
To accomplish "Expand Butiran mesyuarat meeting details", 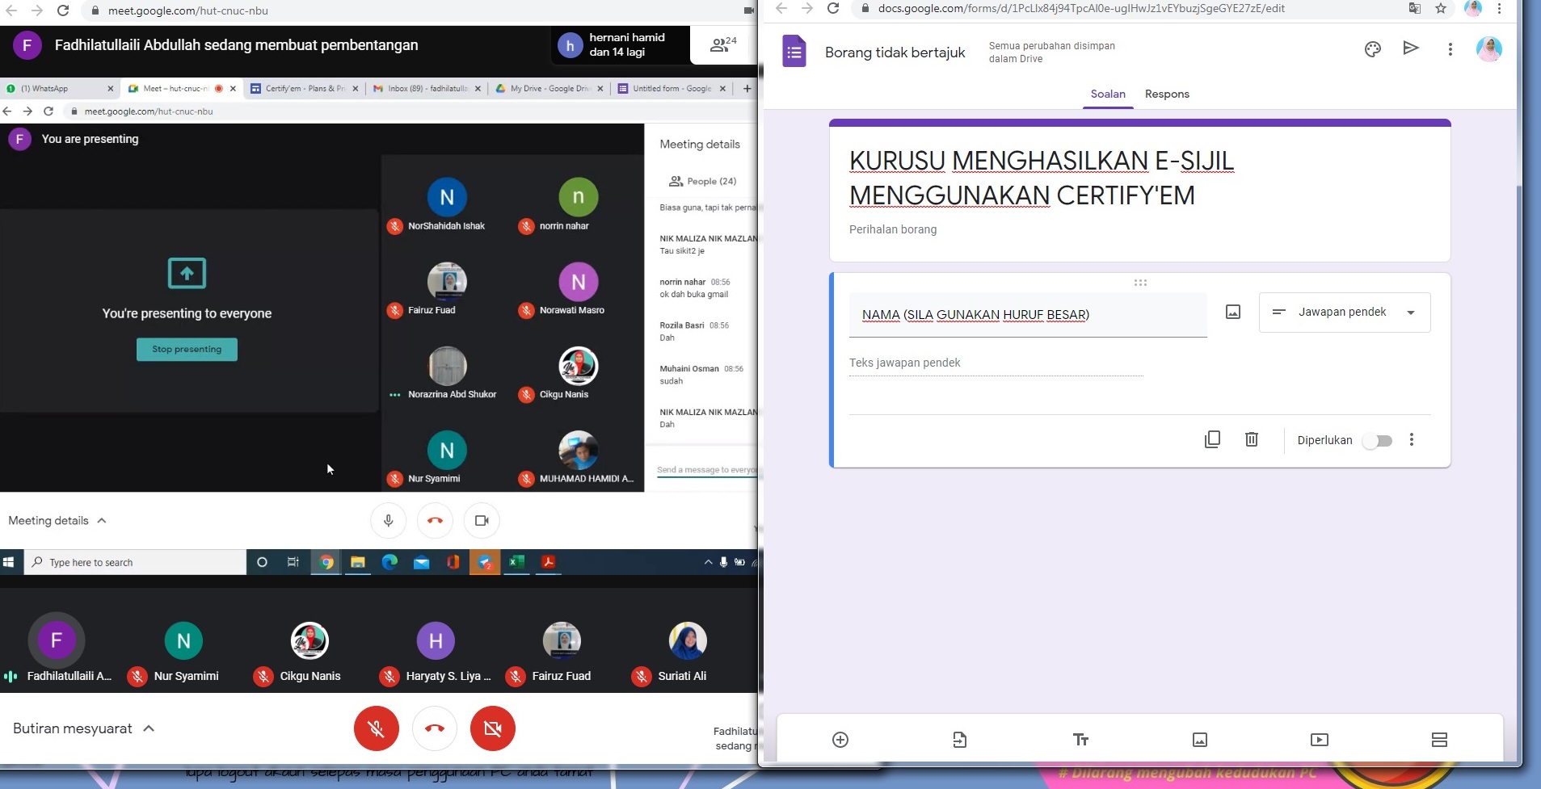I will click(x=83, y=728).
